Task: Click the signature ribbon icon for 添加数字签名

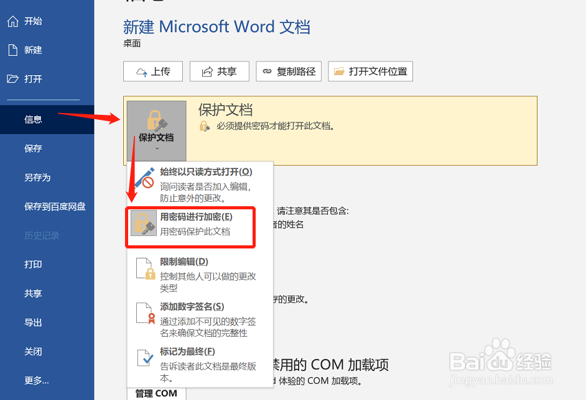Action: pyautogui.click(x=146, y=313)
